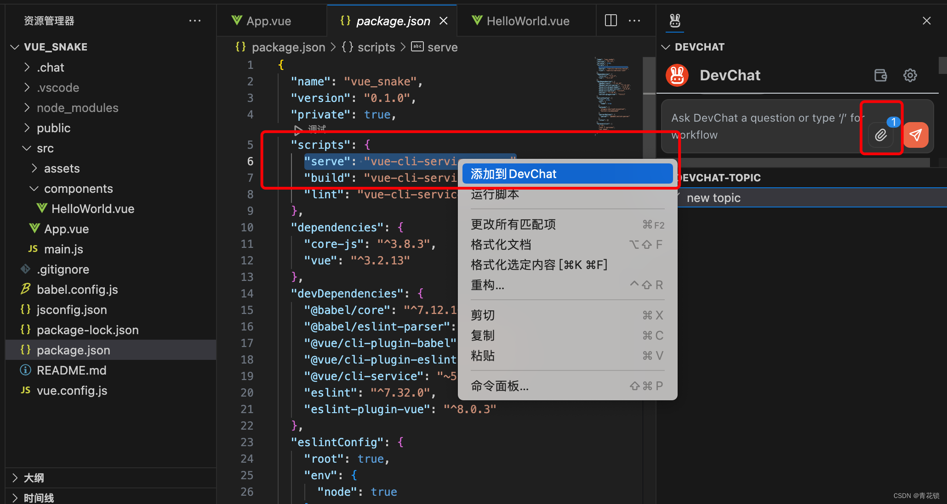The width and height of the screenshot is (947, 504).
Task: Open App.vue in explorer tree
Action: click(x=111, y=229)
